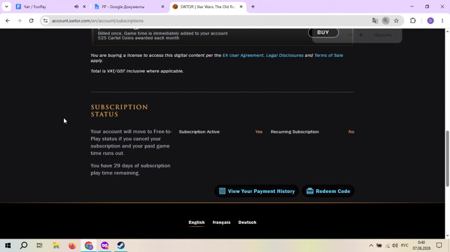Click the Recurring Subscription No value
The height and width of the screenshot is (252, 450).
coord(352,132)
